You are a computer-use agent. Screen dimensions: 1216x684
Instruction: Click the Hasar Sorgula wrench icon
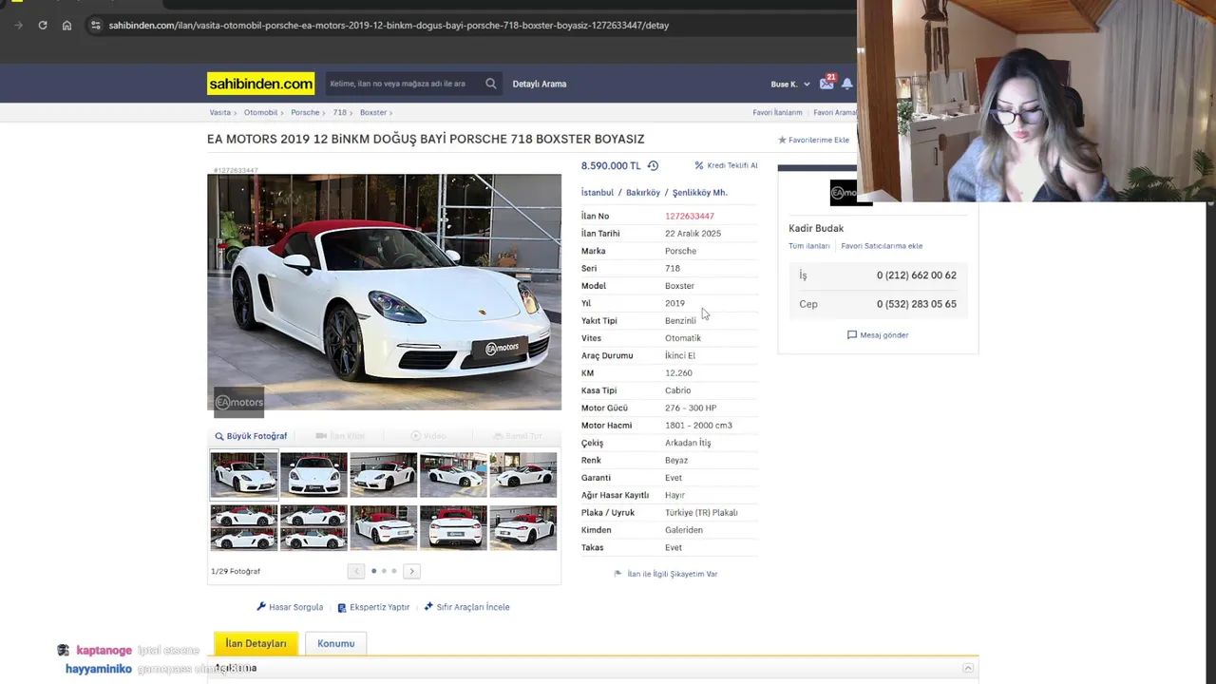tap(261, 606)
